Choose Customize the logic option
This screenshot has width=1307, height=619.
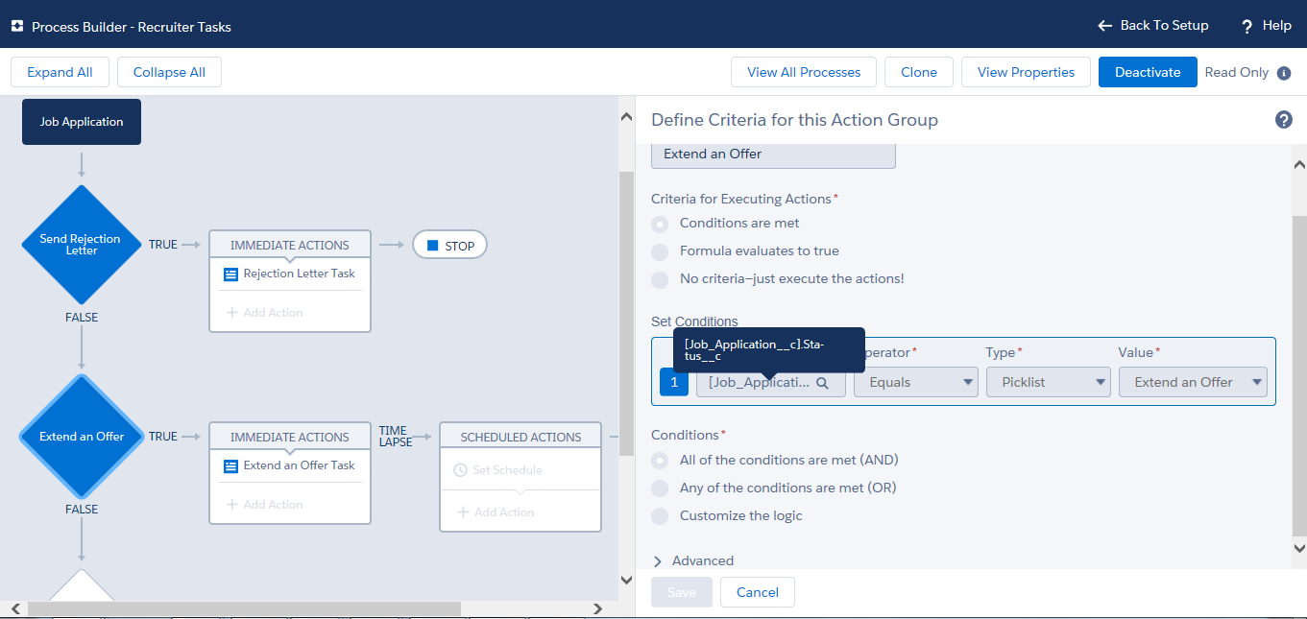click(x=660, y=516)
